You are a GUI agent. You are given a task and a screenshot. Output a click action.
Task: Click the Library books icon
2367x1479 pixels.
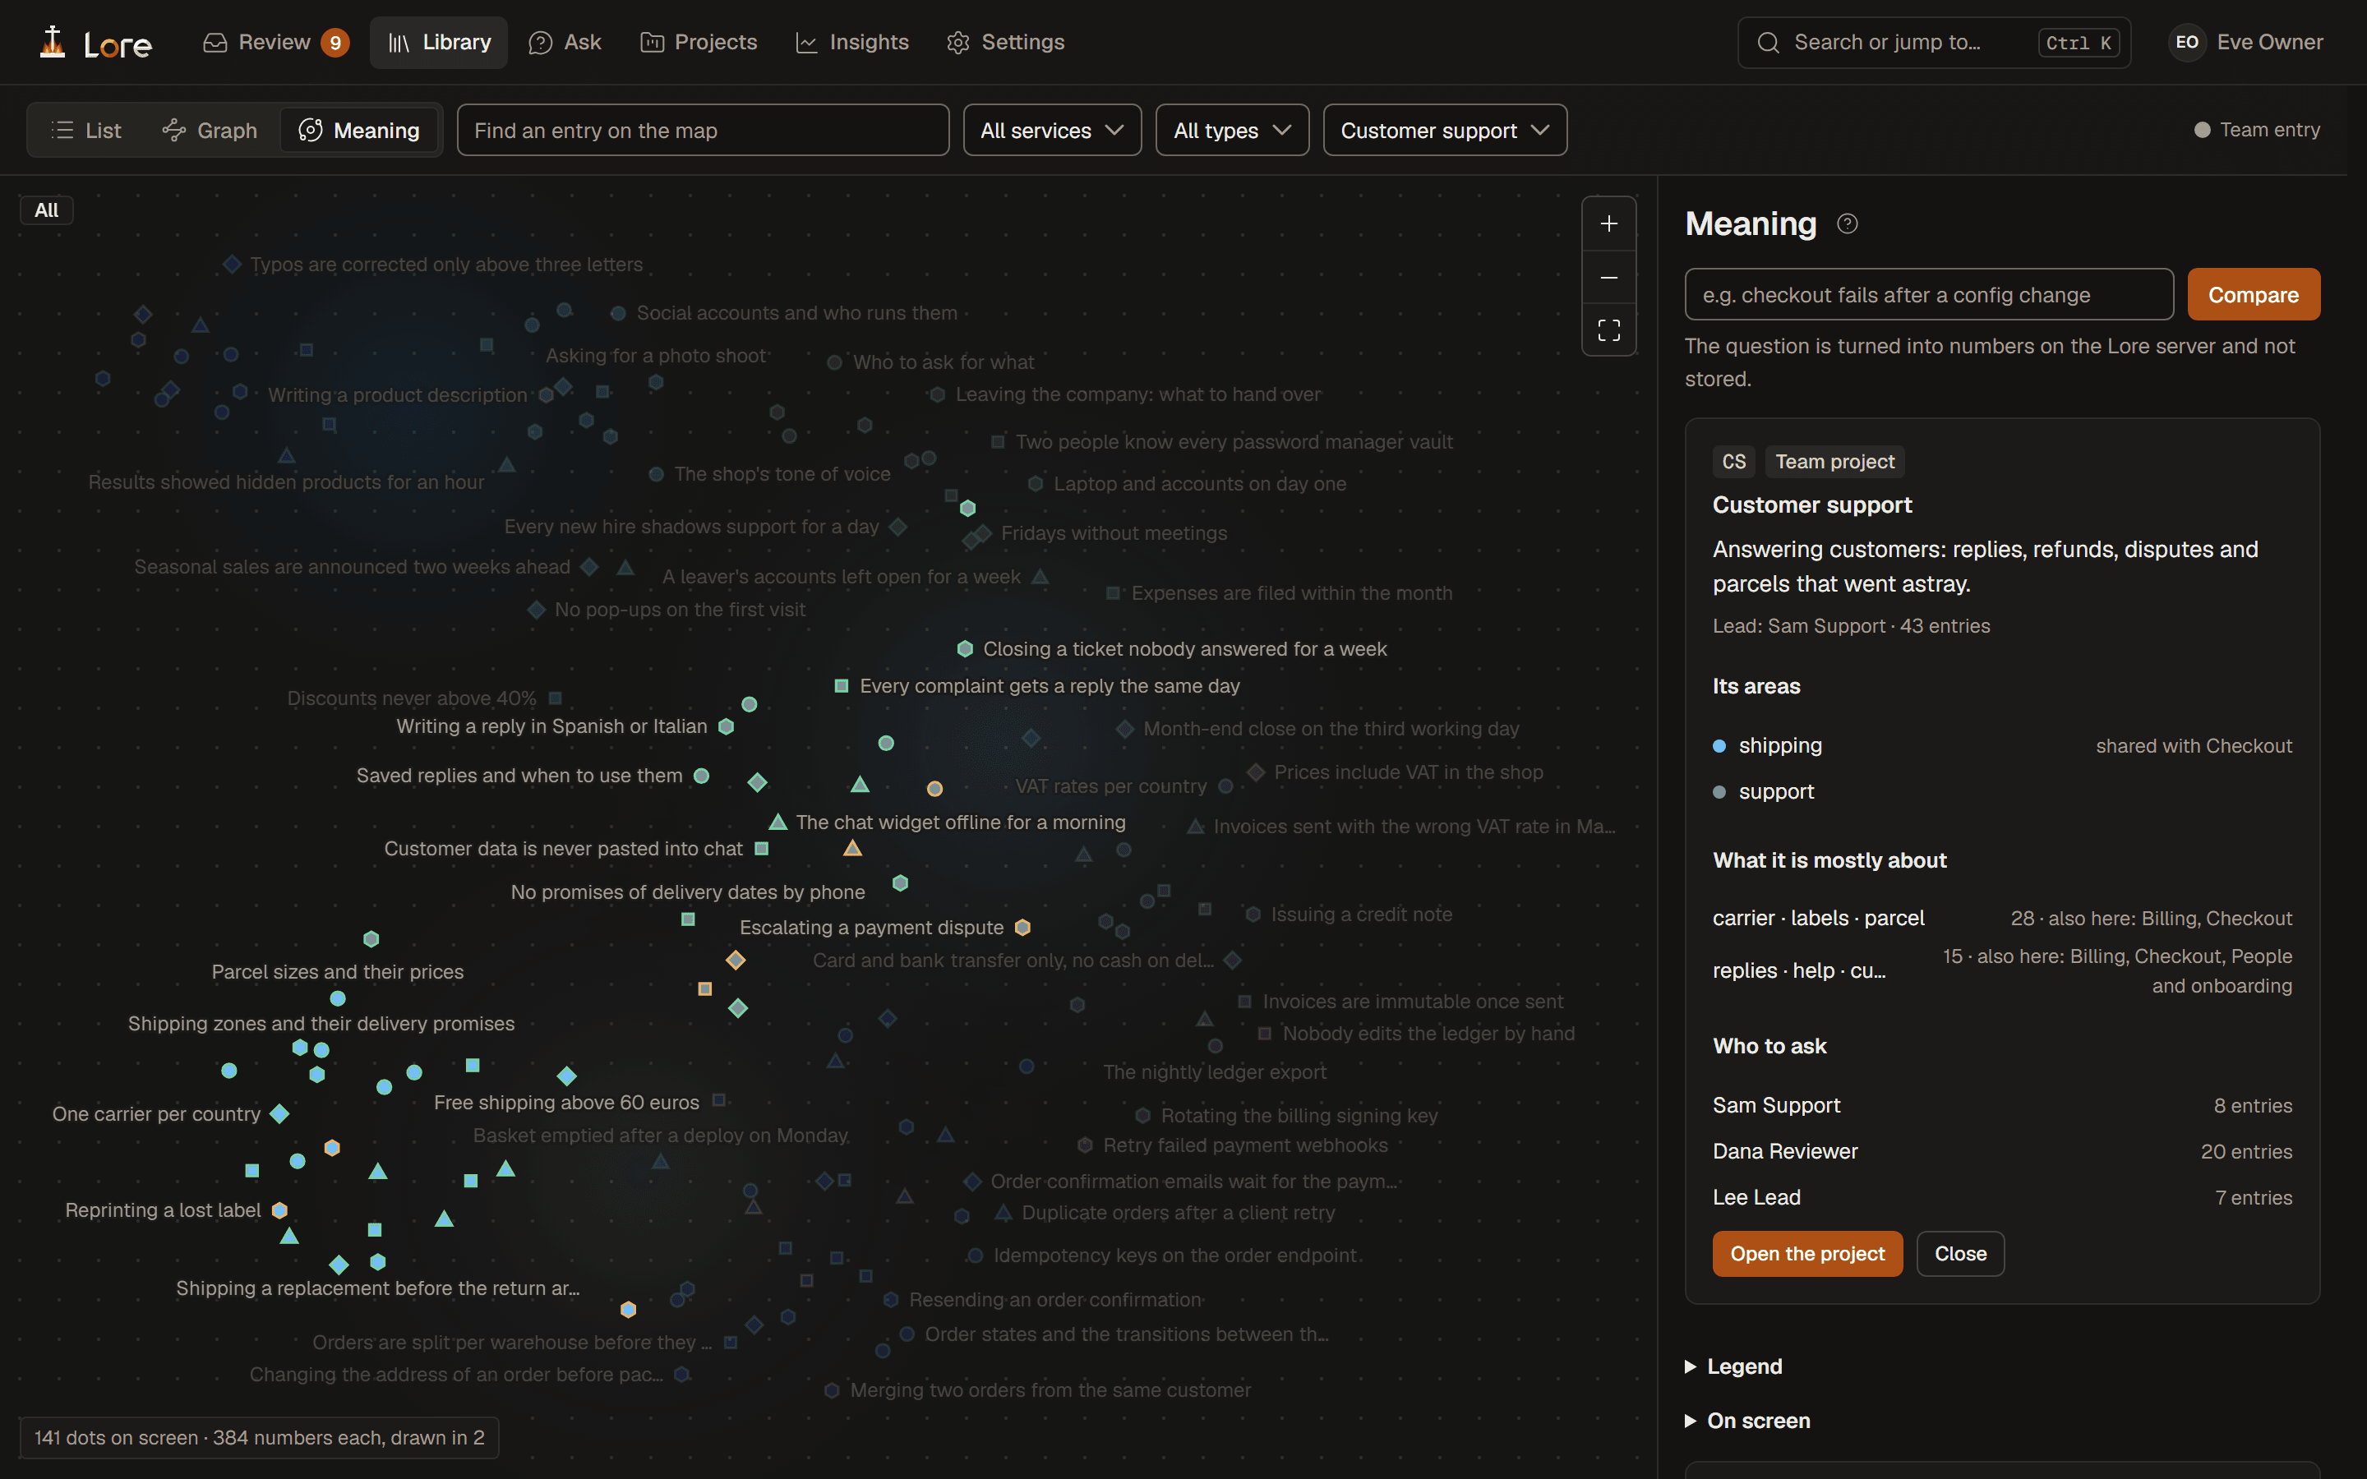point(398,42)
